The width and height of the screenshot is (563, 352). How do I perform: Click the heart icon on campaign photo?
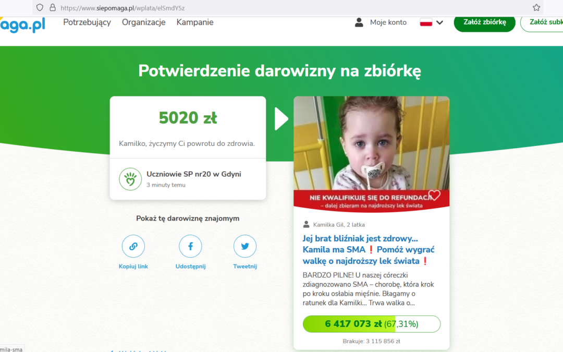(x=434, y=195)
